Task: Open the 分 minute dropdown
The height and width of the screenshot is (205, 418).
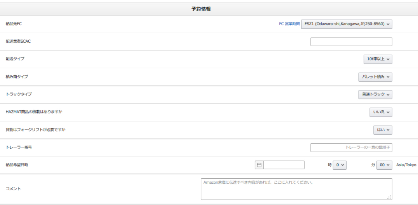Action: [384, 165]
